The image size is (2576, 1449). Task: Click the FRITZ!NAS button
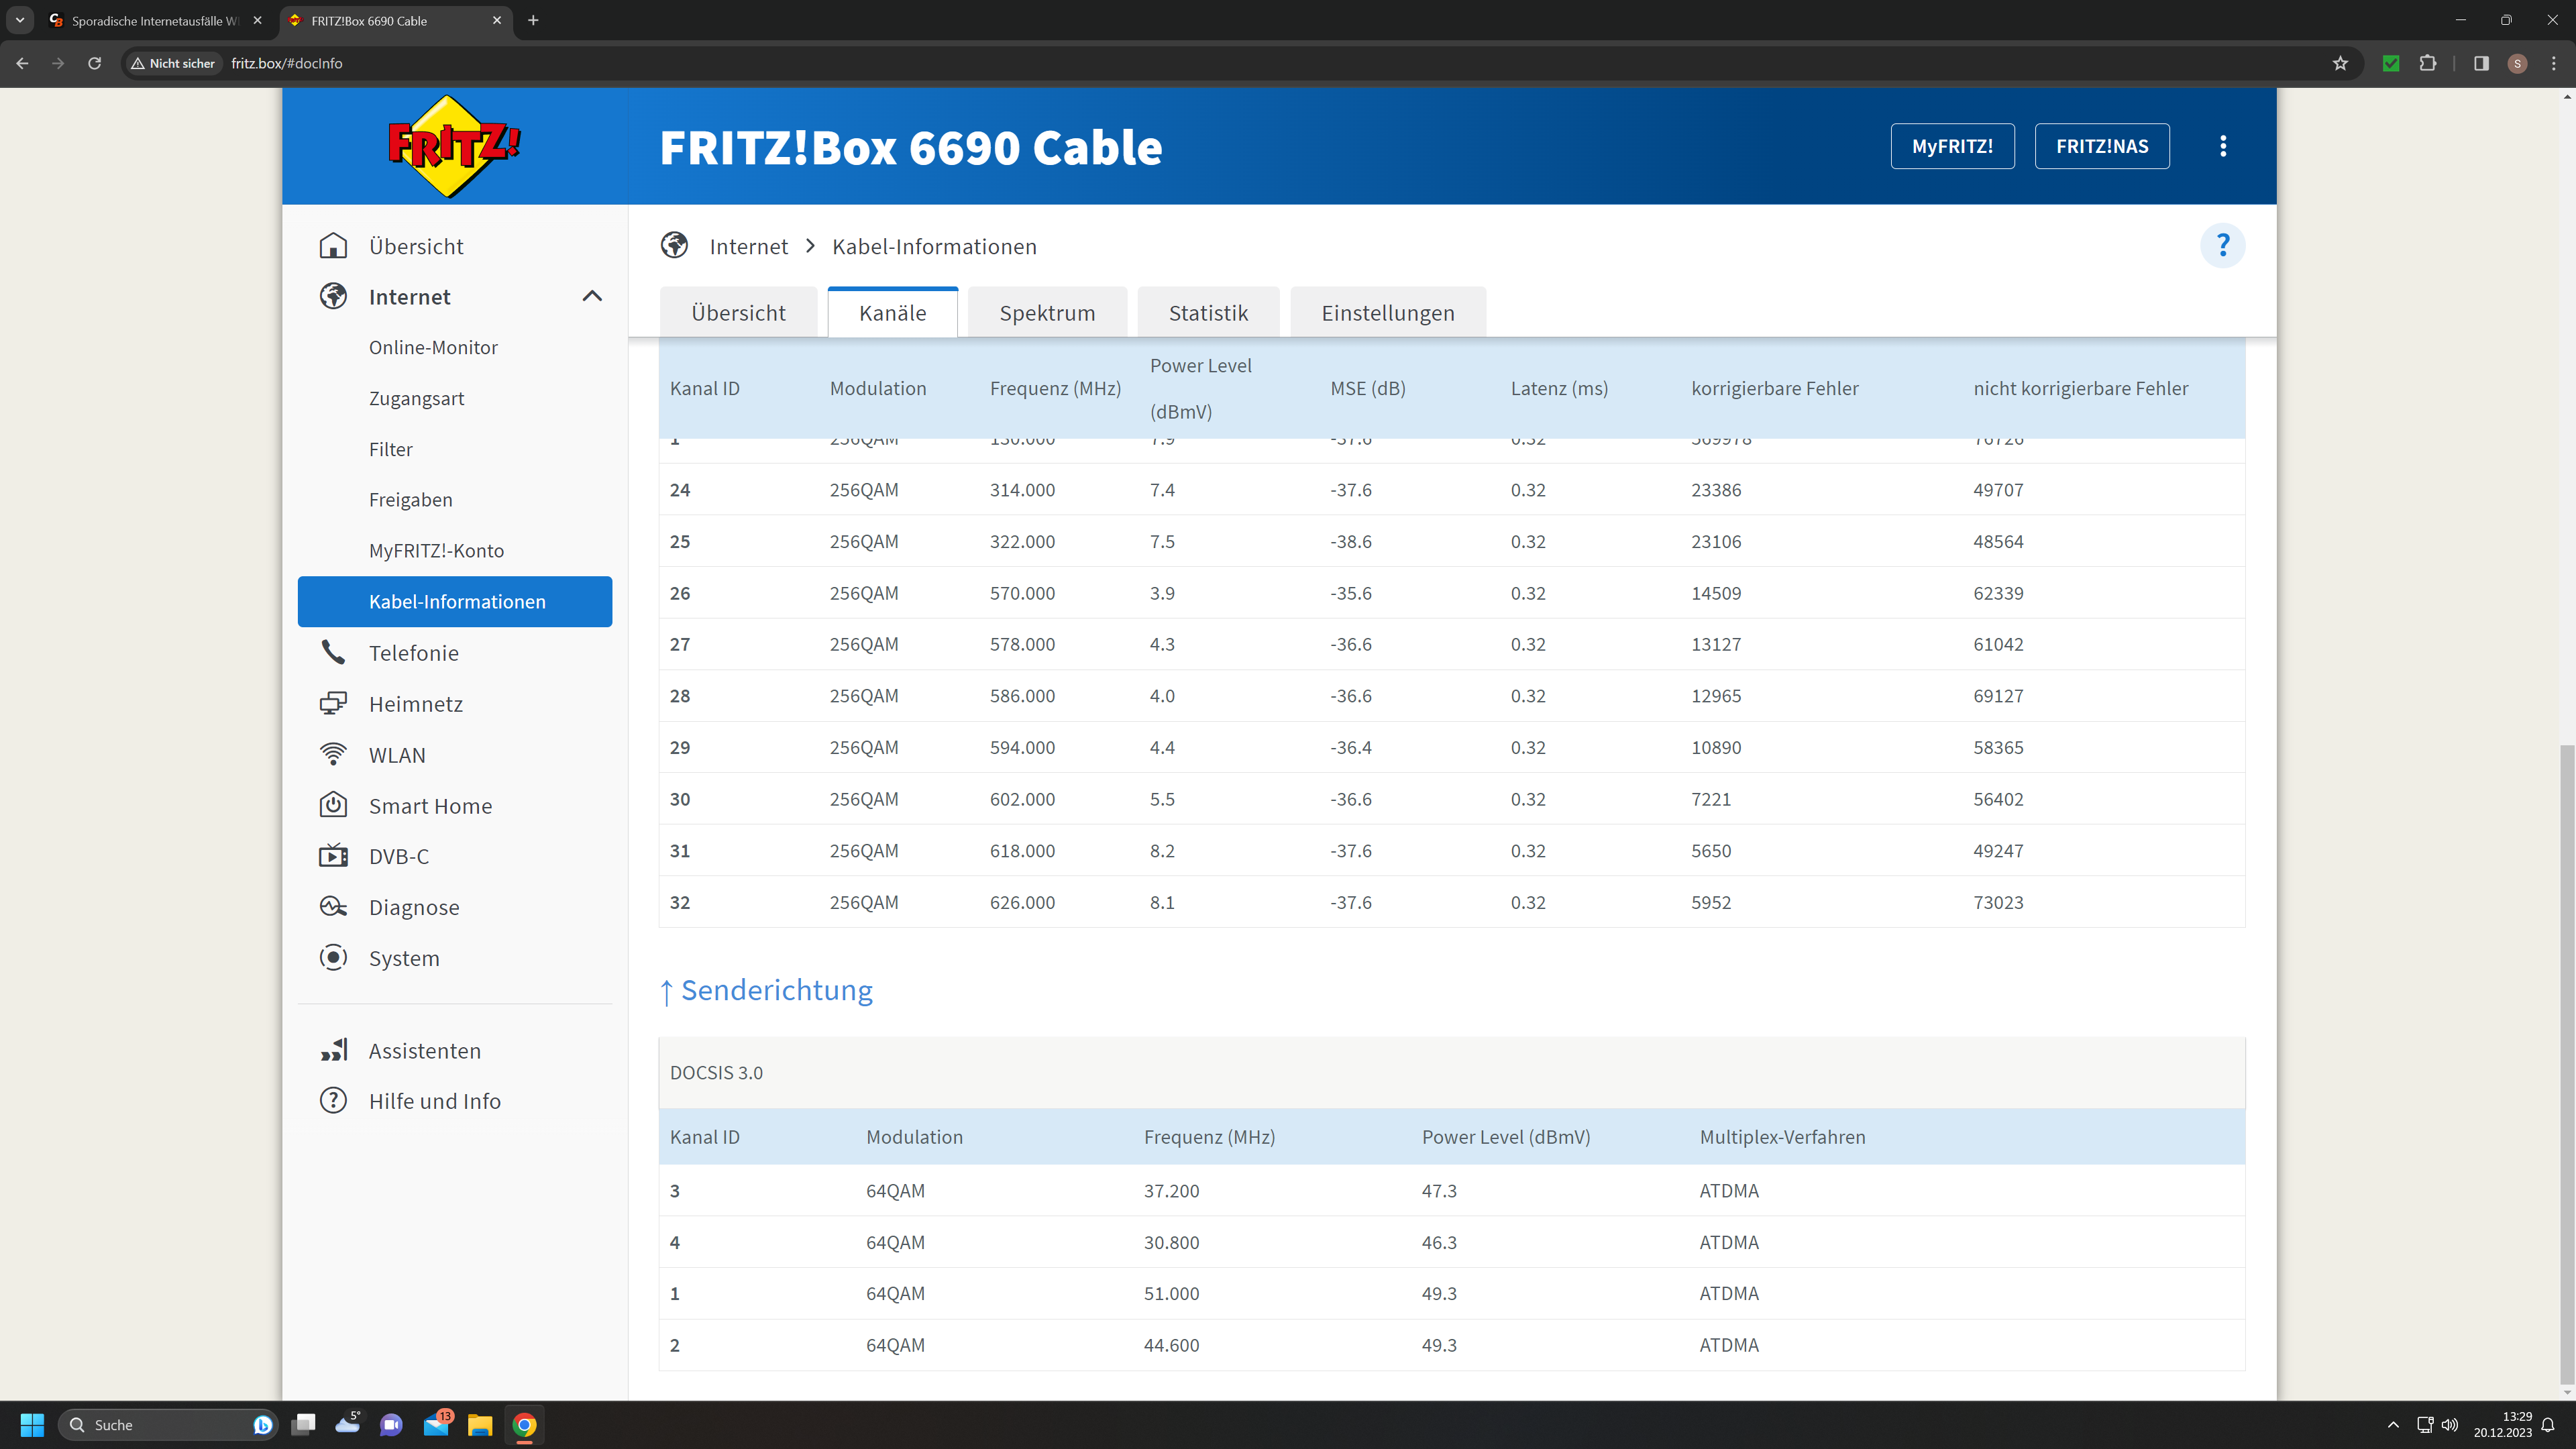2101,146
